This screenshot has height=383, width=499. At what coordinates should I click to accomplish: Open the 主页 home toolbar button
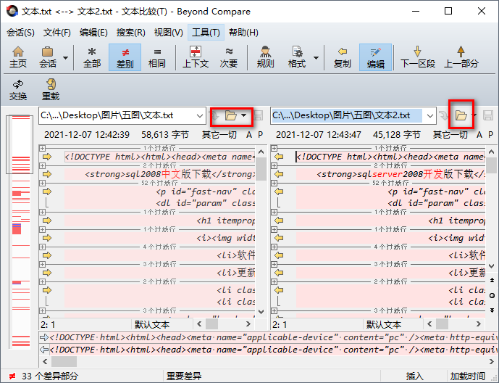[18, 57]
